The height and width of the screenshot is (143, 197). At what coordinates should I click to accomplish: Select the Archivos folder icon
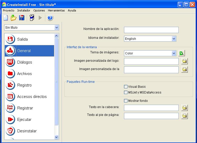(10, 74)
